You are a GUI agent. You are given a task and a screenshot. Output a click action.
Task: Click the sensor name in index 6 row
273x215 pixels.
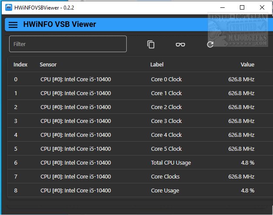[x=76, y=163]
